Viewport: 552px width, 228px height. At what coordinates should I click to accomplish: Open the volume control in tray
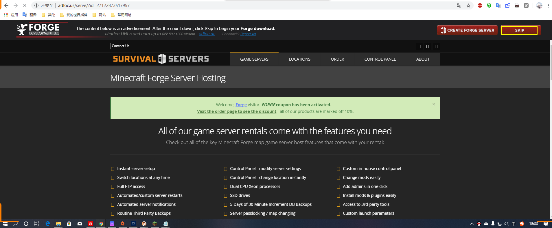coord(507,224)
